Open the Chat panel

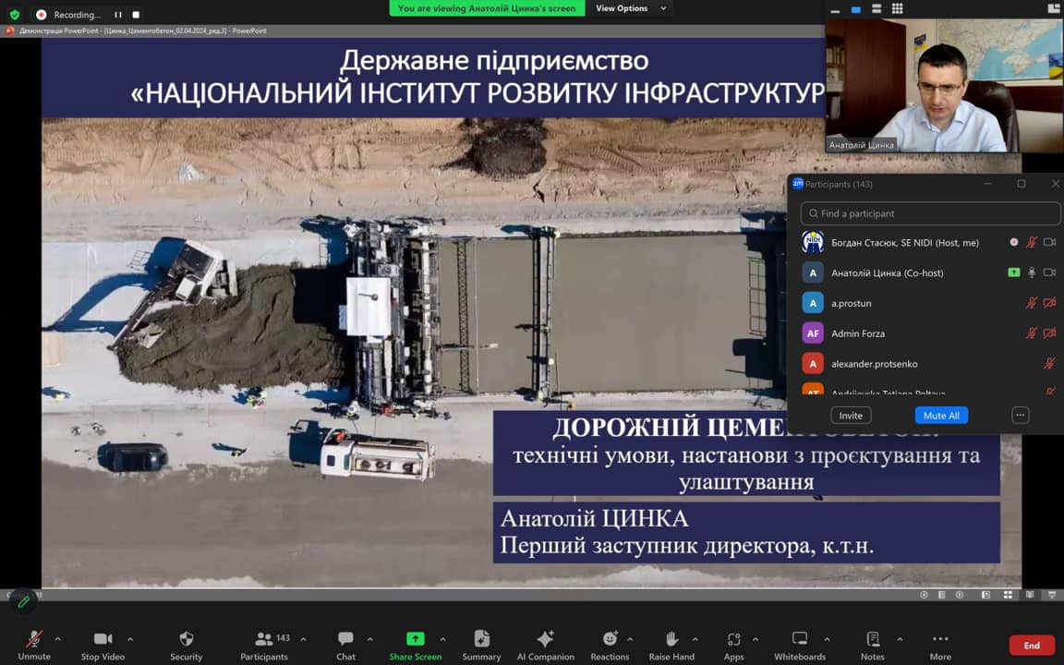[x=345, y=639]
